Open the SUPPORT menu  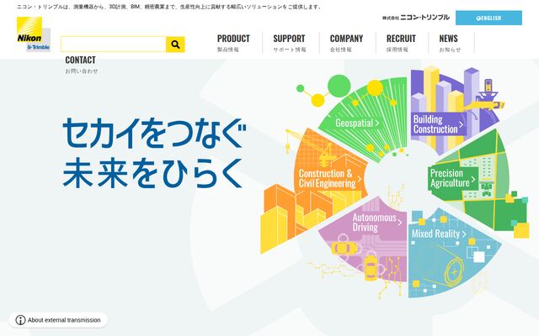point(290,43)
